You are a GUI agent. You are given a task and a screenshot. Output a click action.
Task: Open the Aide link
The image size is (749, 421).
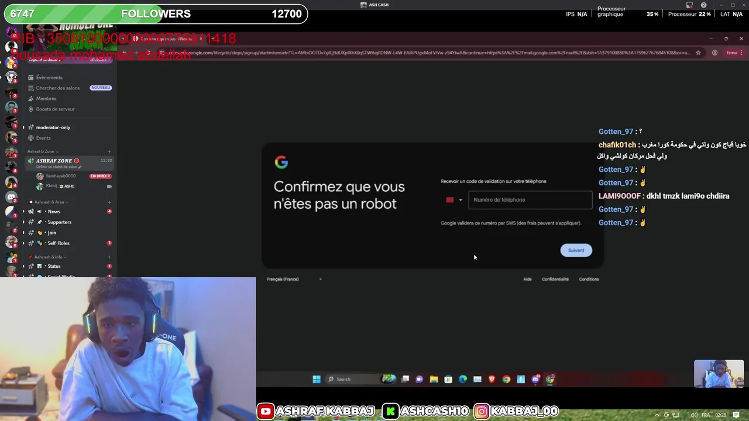coord(527,279)
